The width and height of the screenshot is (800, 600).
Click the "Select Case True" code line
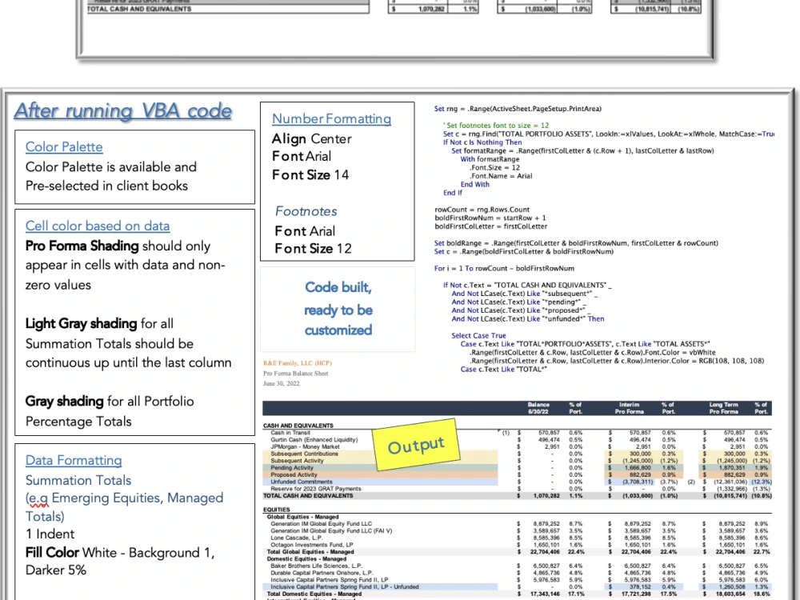tap(478, 336)
